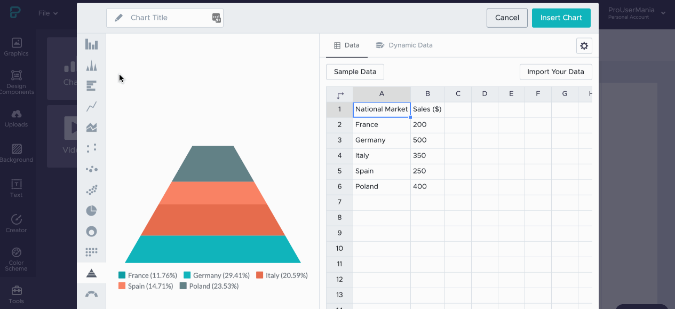
Task: Select the donut chart type
Action: [91, 232]
